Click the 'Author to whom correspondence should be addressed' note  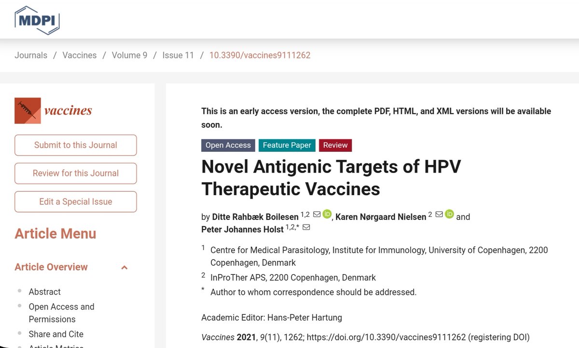[x=313, y=292]
